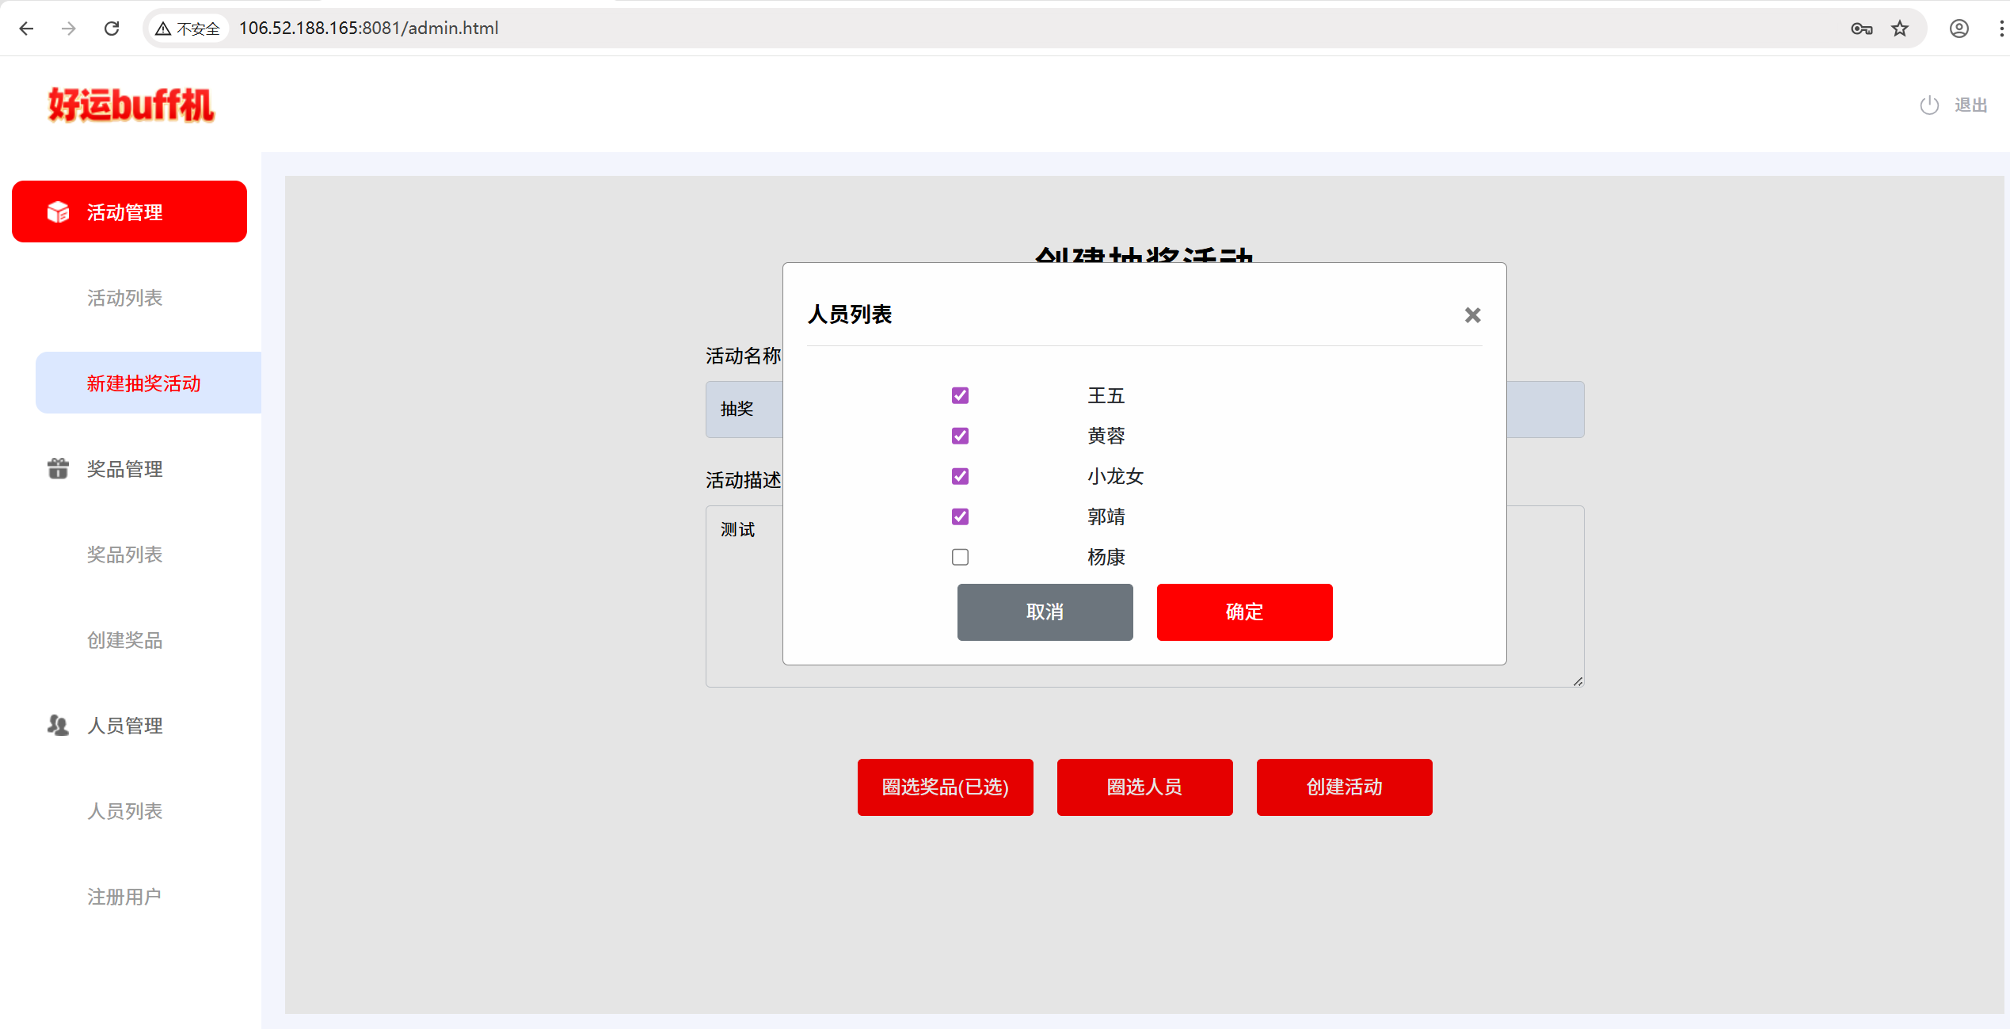Reload the page using refresh icon
Screen dimensions: 2010x1029
tap(112, 29)
